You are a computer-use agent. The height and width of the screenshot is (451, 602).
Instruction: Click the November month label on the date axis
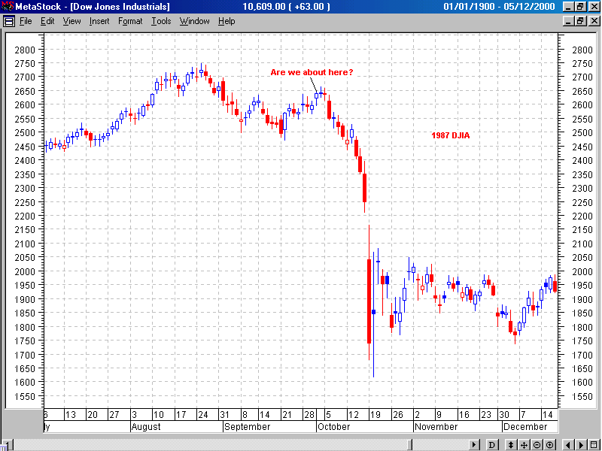point(436,427)
